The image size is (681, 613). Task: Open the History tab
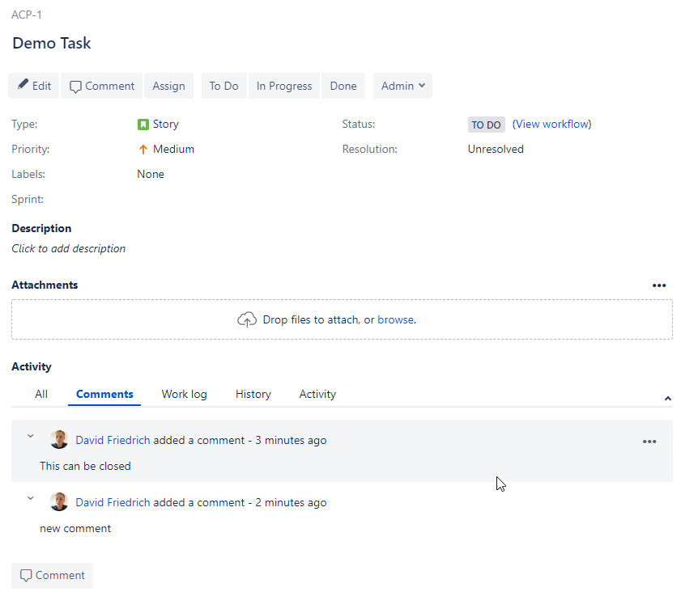click(253, 394)
